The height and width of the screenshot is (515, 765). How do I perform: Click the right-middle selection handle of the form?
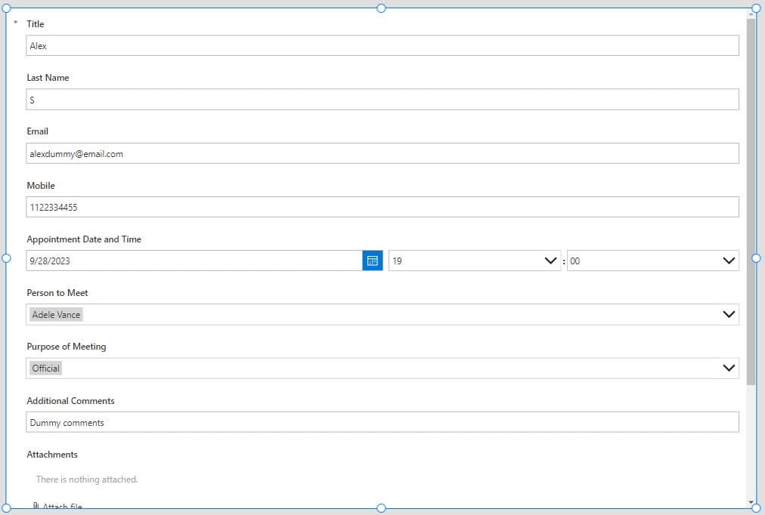point(756,258)
